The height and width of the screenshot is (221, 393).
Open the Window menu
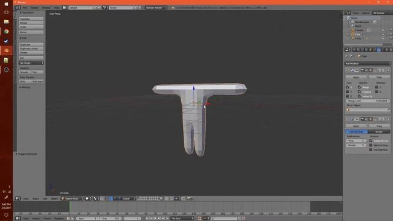46,8
